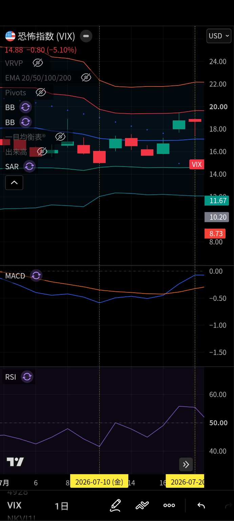Image resolution: width=234 pixels, height=521 pixels.
Task: Open the indicators icon in bottom toolbar
Action: 143,506
